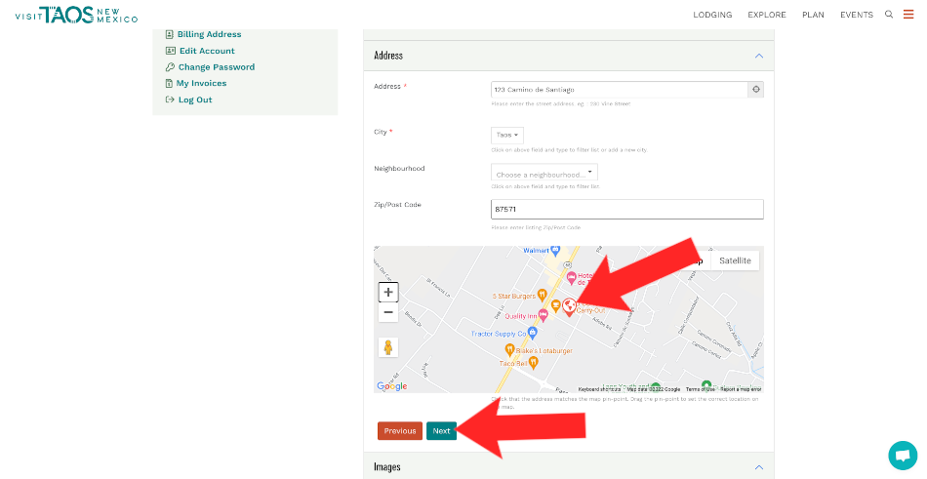Zoom out on the map
This screenshot has width=927, height=479.
pos(388,312)
